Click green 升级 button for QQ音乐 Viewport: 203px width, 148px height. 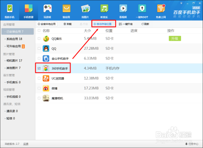coord(175,38)
